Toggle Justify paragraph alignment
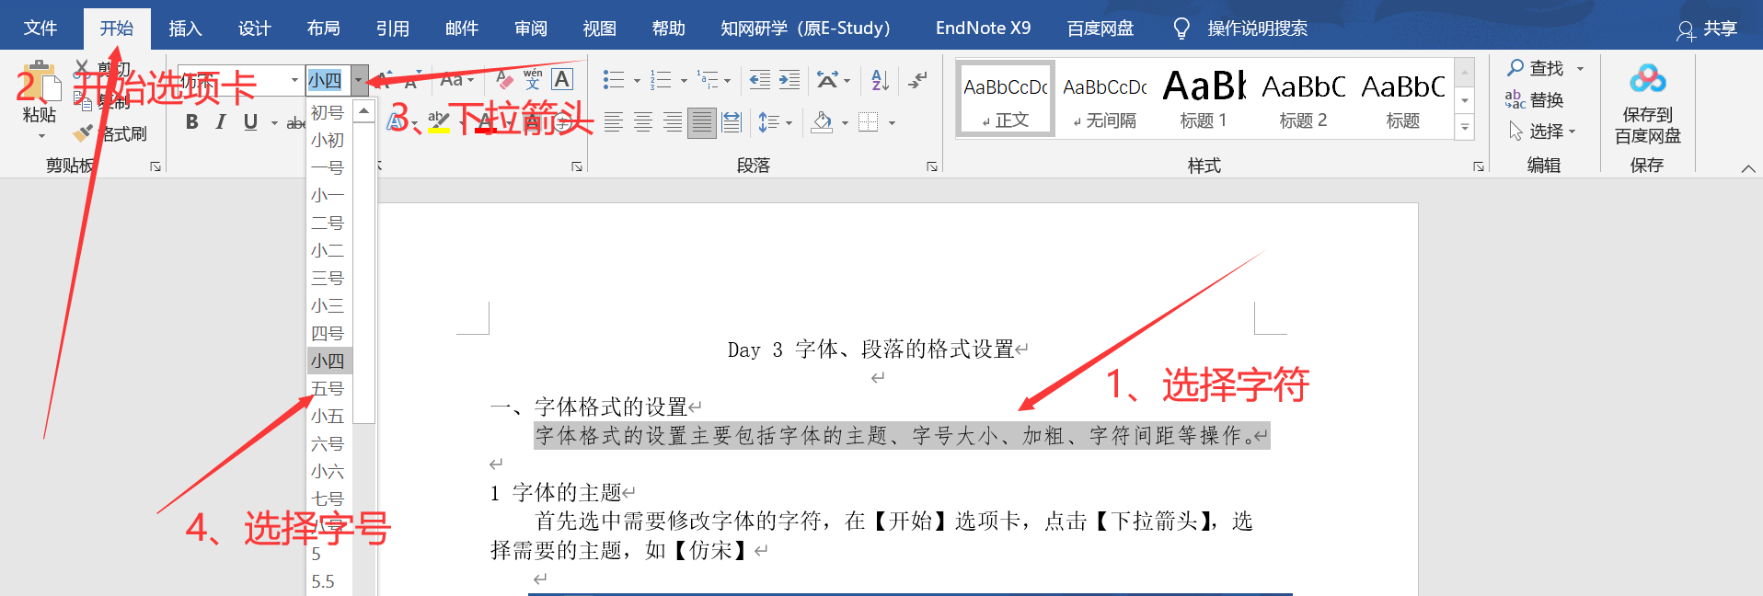 tap(702, 122)
